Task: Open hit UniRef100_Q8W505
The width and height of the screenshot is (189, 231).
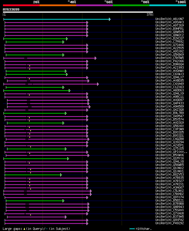Action: tap(170, 32)
